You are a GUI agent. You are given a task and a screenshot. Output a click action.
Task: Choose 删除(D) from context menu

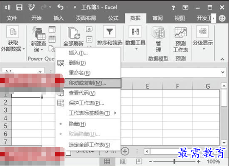[x=88, y=63]
